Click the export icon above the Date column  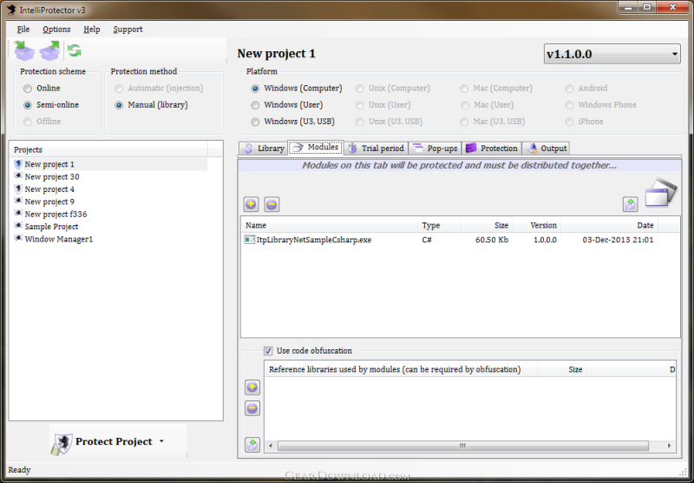[x=631, y=204]
